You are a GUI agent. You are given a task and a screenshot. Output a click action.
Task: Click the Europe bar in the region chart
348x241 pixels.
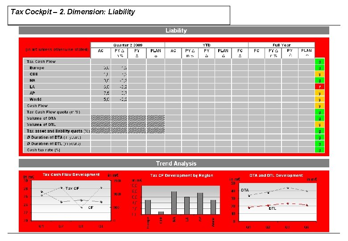point(148,207)
